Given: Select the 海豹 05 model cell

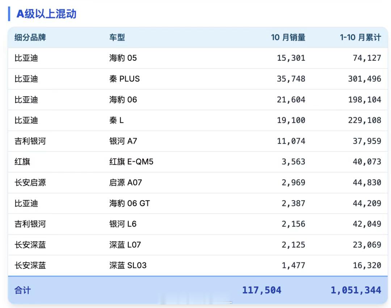Looking at the screenshot, I should (123, 58).
